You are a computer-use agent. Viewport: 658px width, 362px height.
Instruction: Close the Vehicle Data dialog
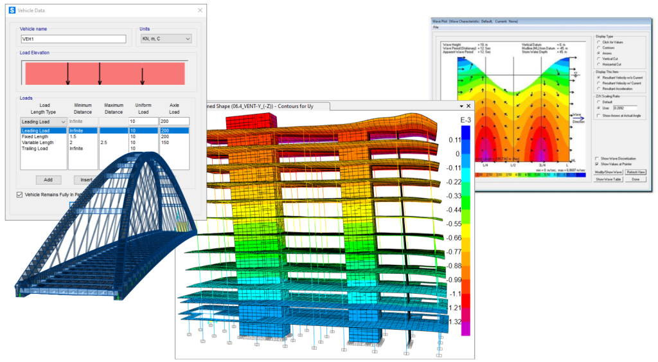tap(200, 10)
